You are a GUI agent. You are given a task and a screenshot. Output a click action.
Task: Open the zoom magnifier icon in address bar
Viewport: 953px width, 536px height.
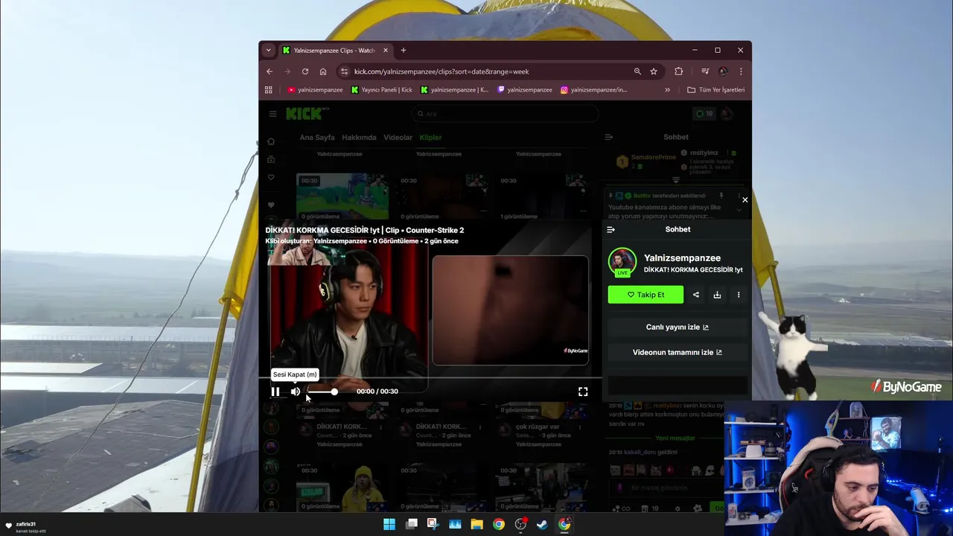click(x=637, y=71)
